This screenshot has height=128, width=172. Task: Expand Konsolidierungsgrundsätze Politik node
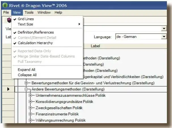coord(30,101)
